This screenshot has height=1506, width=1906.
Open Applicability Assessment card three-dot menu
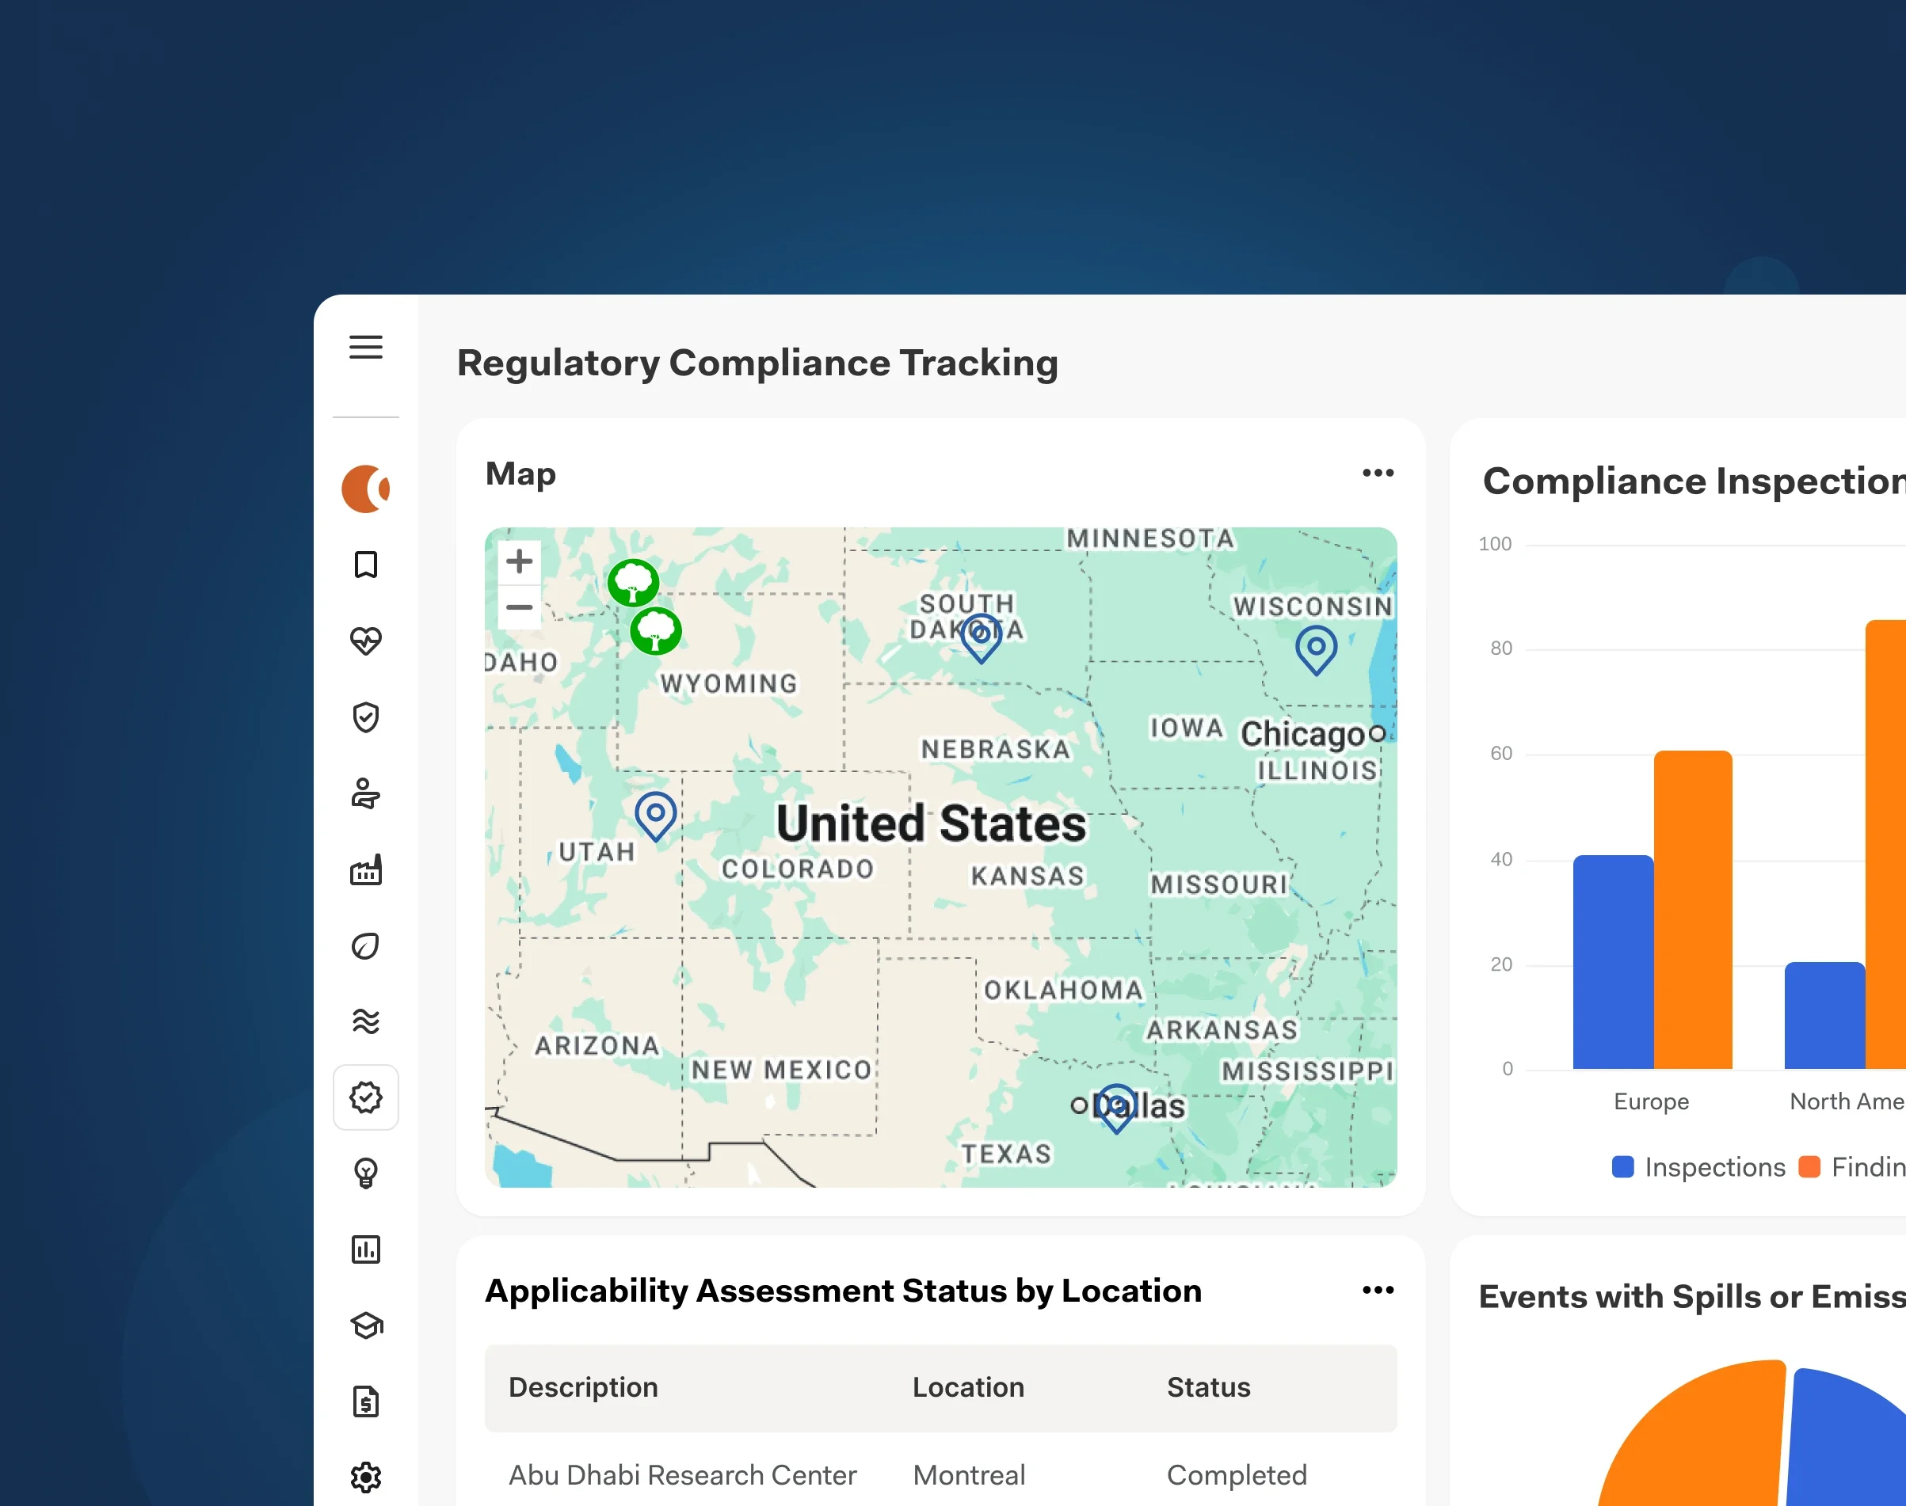pos(1378,1290)
